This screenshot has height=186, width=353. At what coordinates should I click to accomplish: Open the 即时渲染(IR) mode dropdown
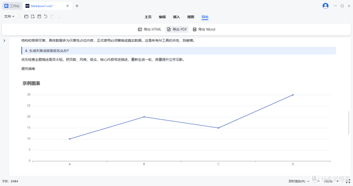click(299, 181)
